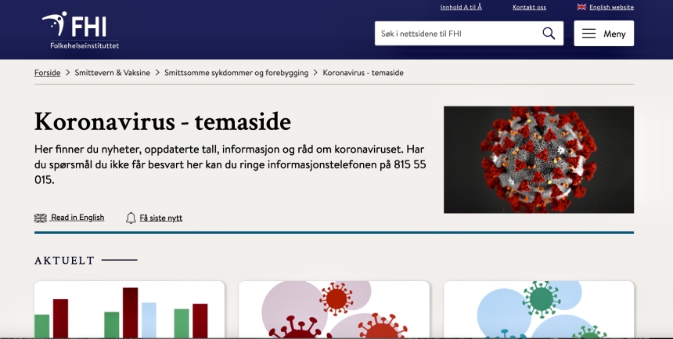Image resolution: width=673 pixels, height=339 pixels.
Task: Click the bell icon for latest news
Action: pyautogui.click(x=131, y=218)
